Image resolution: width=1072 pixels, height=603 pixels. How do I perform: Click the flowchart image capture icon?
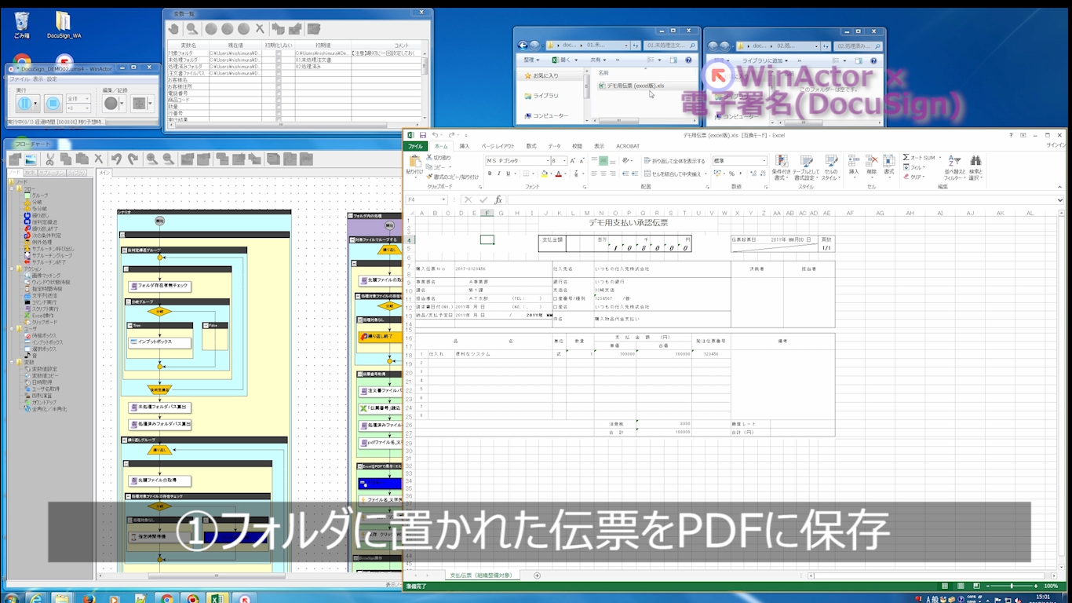coord(31,159)
